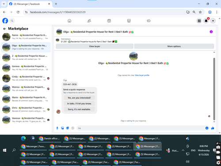Open conversation info purple icon
Viewport: 221px width, 166px height.
[211, 32]
